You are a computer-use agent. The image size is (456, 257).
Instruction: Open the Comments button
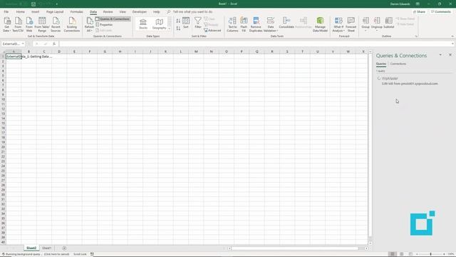(x=441, y=11)
